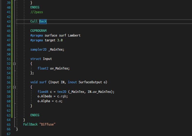The height and width of the screenshot is (136, 192).
Task: Click '#pragma target 3.0' line
Action: click(46, 40)
